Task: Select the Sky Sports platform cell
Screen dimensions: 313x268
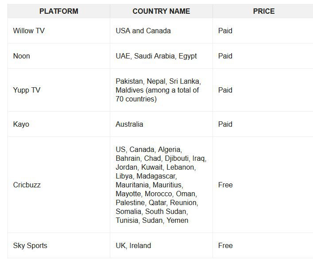Action: pyautogui.click(x=59, y=246)
